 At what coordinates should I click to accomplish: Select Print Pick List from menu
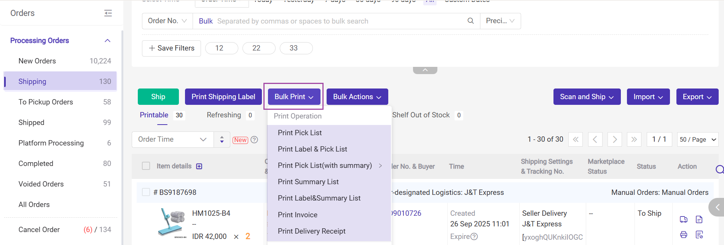click(x=300, y=133)
